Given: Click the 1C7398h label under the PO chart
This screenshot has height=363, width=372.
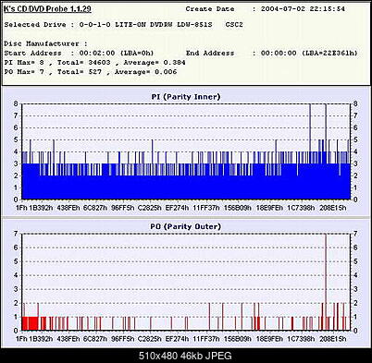Looking at the screenshot, I should pos(301,339).
